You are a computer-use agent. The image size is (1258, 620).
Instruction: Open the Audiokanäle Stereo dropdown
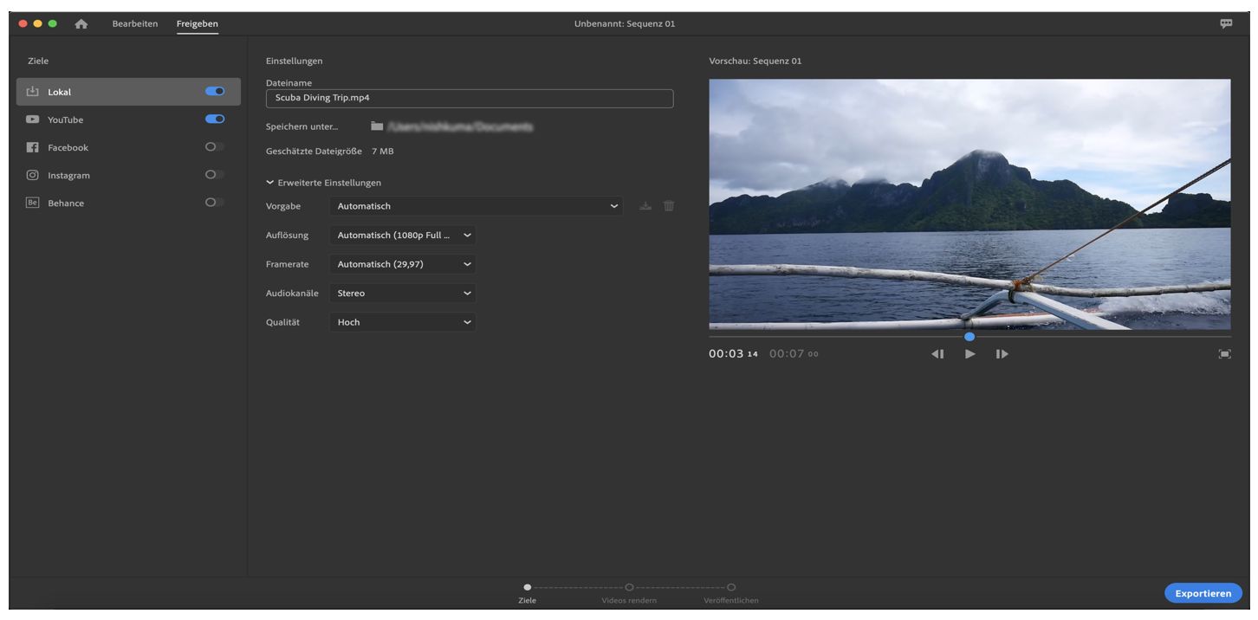[402, 293]
